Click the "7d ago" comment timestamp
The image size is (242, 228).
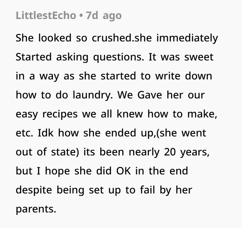coord(104,16)
